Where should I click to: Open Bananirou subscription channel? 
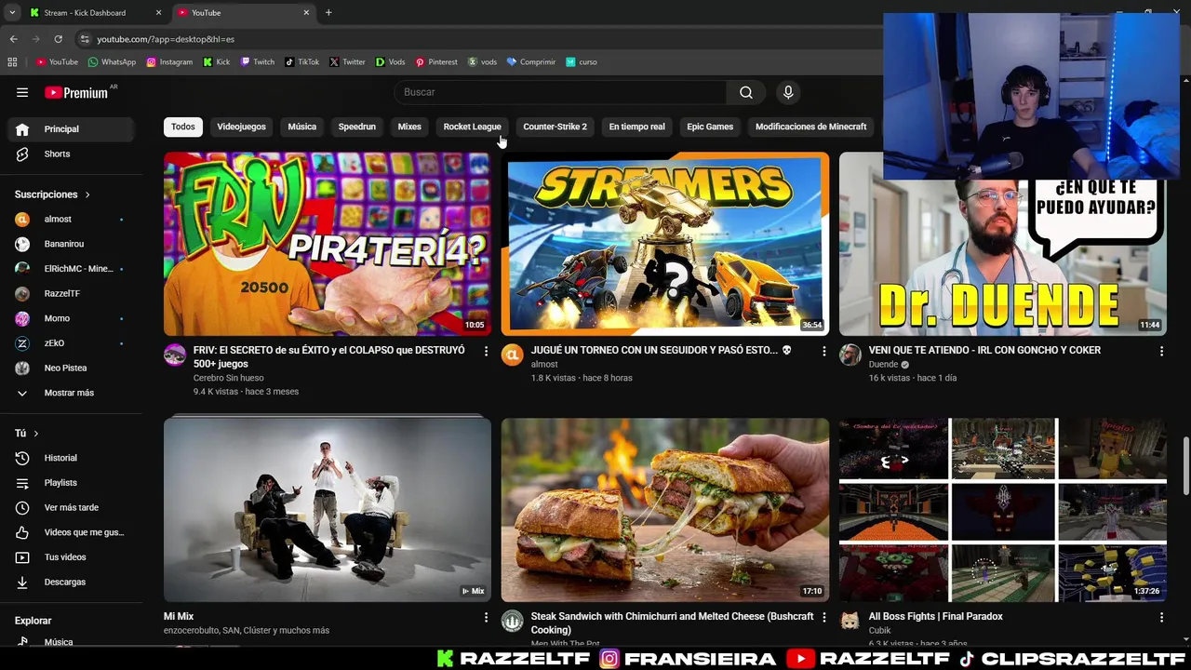[x=71, y=244]
